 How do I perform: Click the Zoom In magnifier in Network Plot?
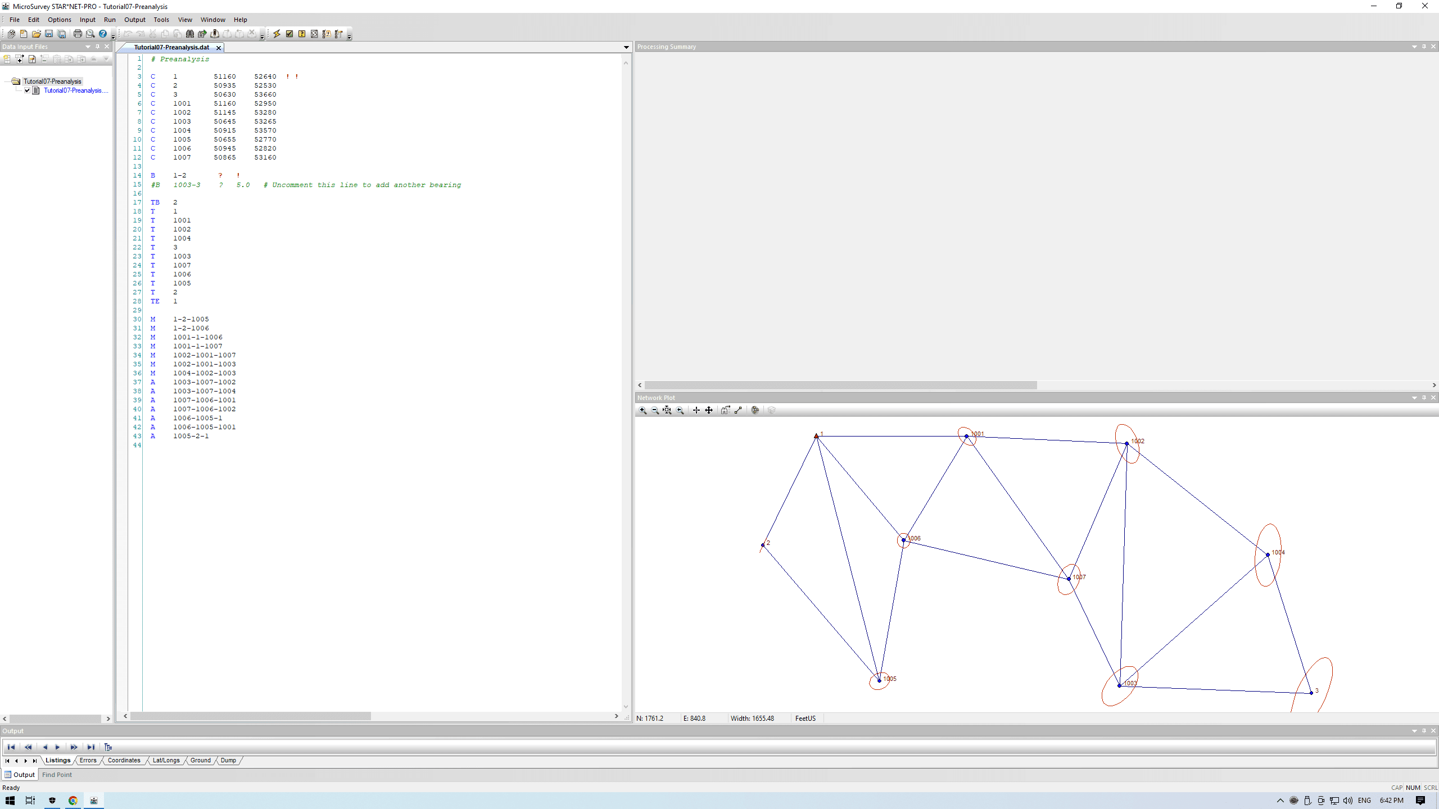pyautogui.click(x=643, y=411)
